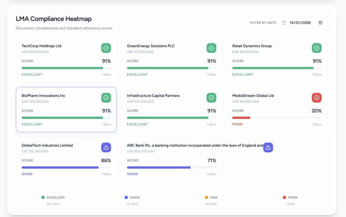Viewport: 346px width, 217px height.
Task: Click the GBP 275,000,000 amount
Action: coord(140,52)
